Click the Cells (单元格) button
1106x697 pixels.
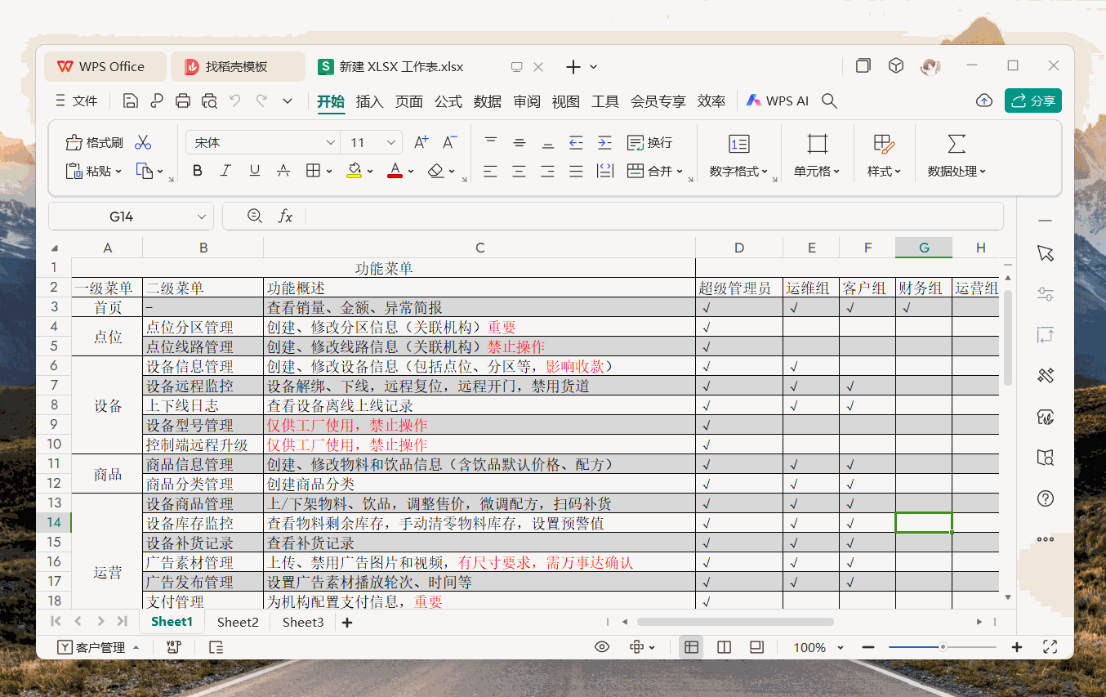pos(817,155)
